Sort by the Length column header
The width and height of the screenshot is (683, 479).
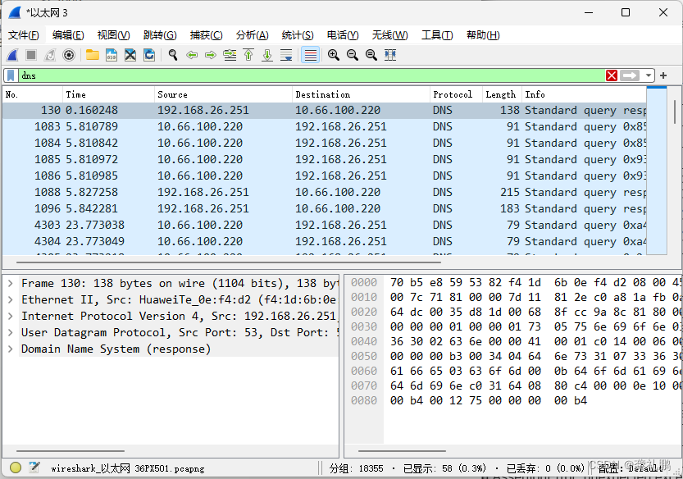coord(502,94)
